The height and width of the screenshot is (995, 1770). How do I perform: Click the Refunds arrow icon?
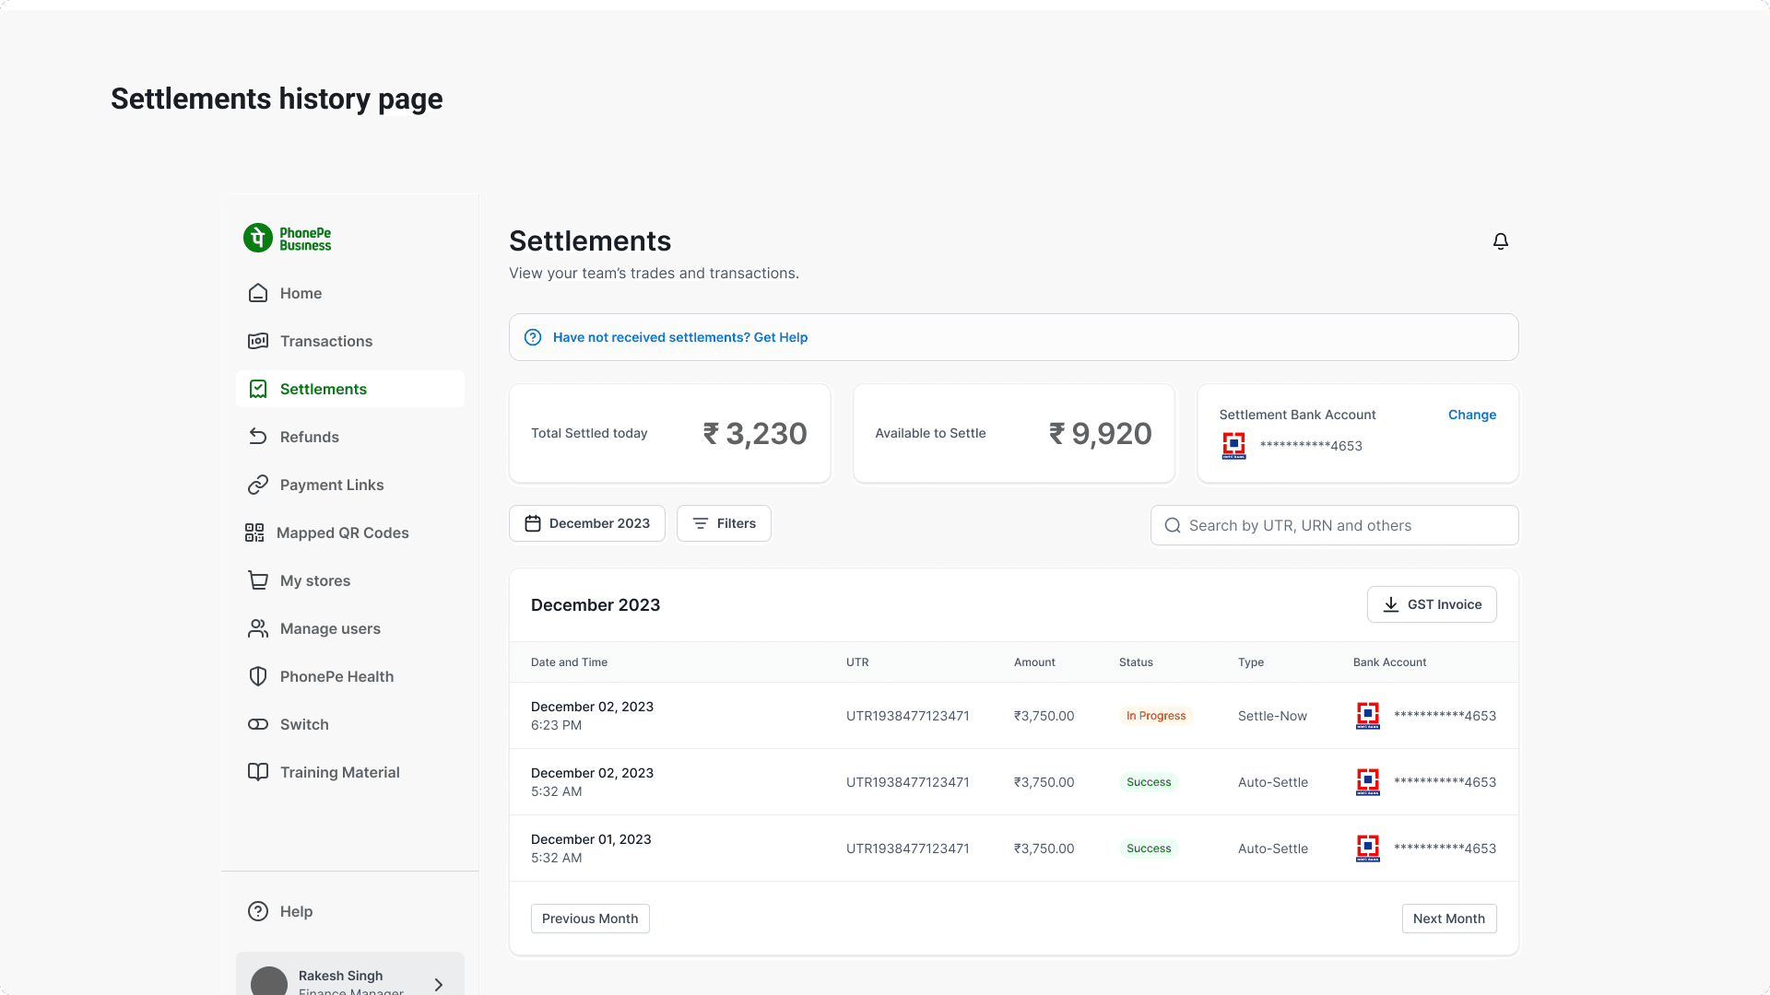coord(258,437)
